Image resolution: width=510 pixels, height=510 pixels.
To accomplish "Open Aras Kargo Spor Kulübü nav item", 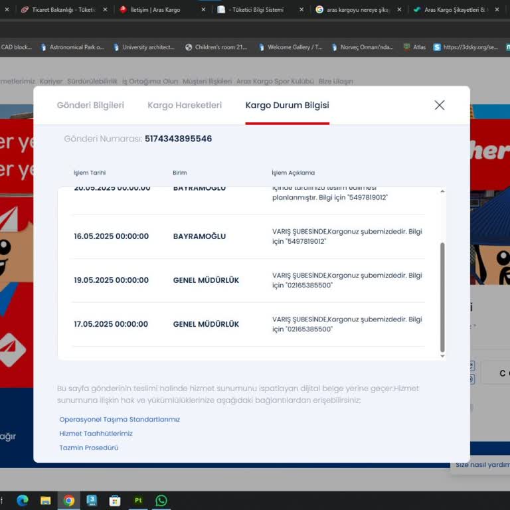I will click(x=275, y=81).
